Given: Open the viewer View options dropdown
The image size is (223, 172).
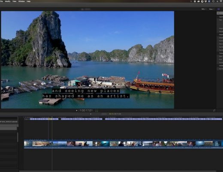Looking at the screenshot, I should tap(211, 9).
